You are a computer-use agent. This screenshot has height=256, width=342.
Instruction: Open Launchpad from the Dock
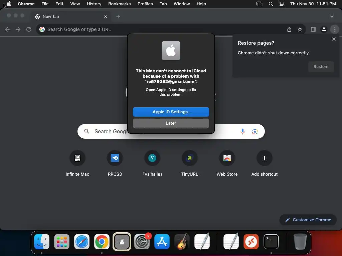tap(62, 242)
